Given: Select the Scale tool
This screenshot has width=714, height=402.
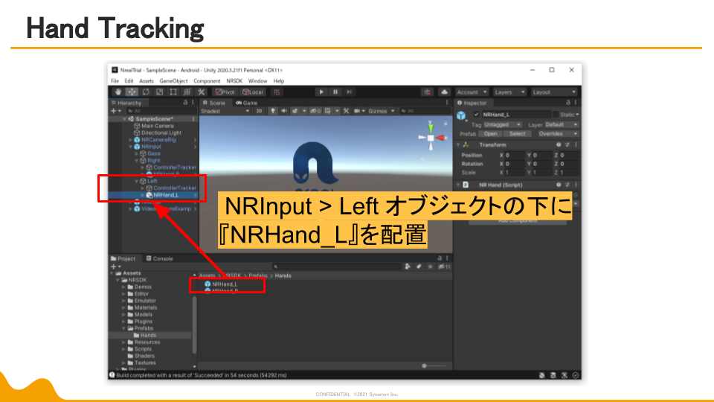Looking at the screenshot, I should click(x=159, y=92).
